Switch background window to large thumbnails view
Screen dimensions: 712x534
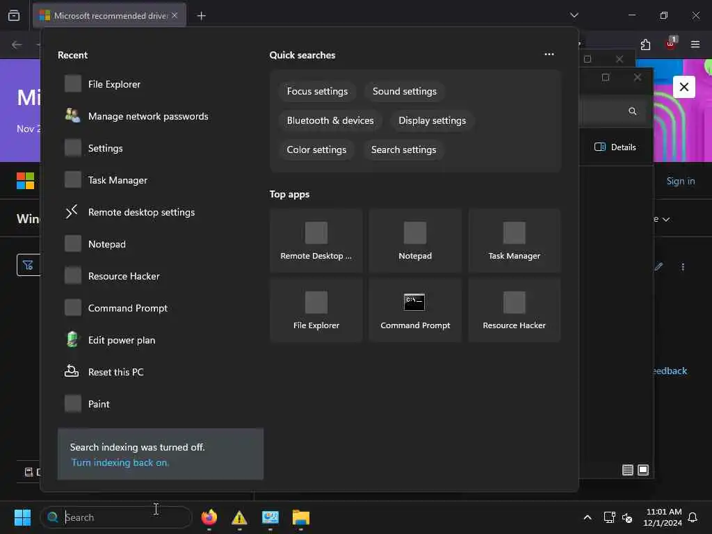(x=643, y=470)
